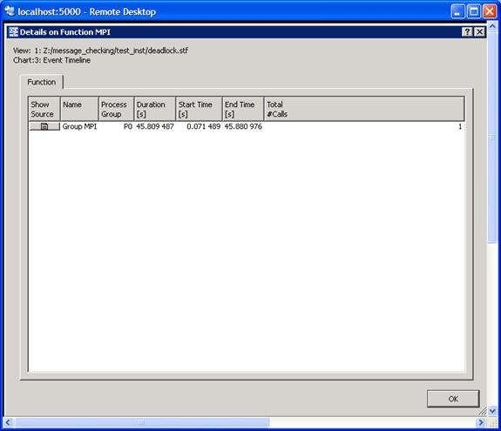This screenshot has width=501, height=431.
Task: Click the Start Time [s] column header
Action: (199, 109)
